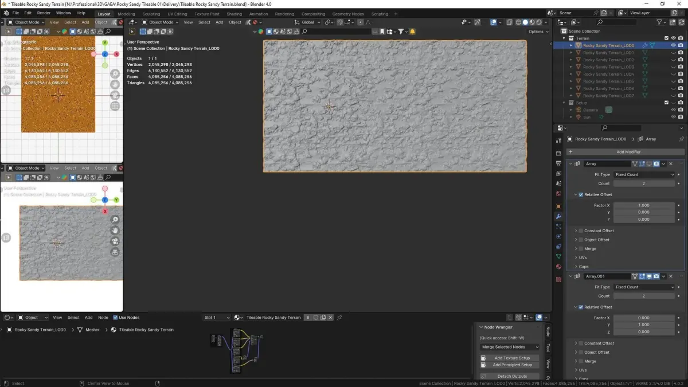Expand the Caps section of Array modifier
Image resolution: width=688 pixels, height=387 pixels.
576,267
